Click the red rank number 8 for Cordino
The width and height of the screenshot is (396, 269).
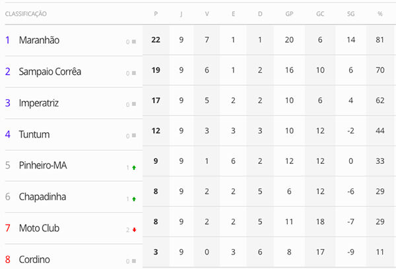point(8,260)
